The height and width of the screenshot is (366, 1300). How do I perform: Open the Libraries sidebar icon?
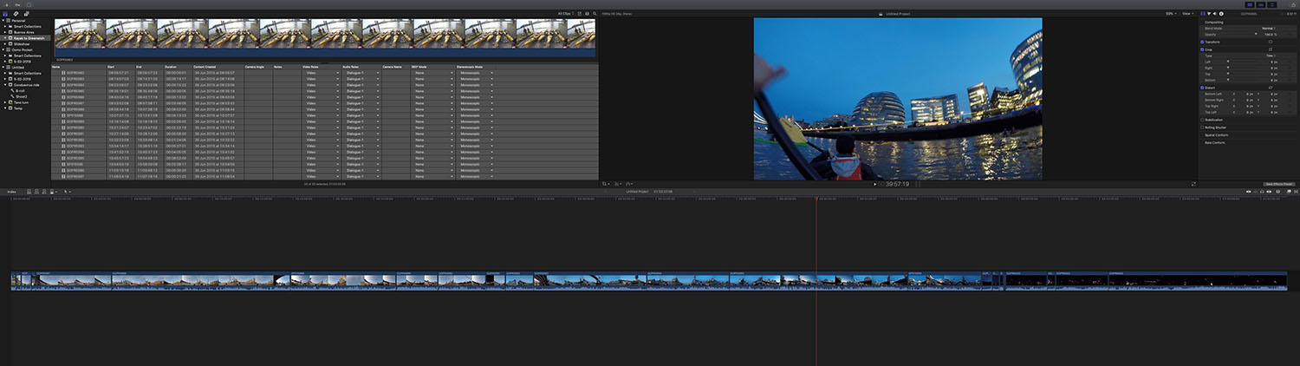[x=7, y=14]
